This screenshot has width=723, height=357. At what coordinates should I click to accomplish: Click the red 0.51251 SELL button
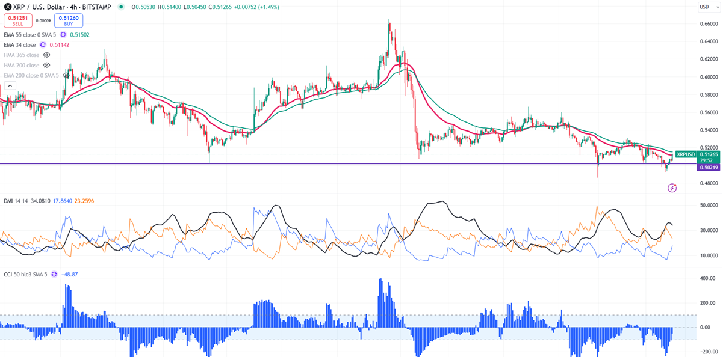pos(18,20)
